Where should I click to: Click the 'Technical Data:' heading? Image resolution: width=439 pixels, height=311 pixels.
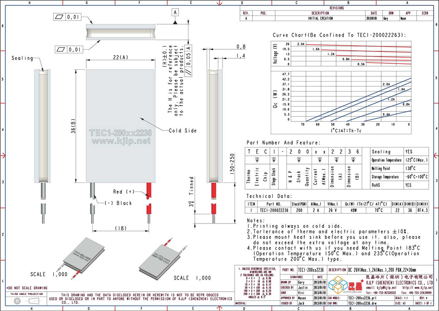pos(269,196)
